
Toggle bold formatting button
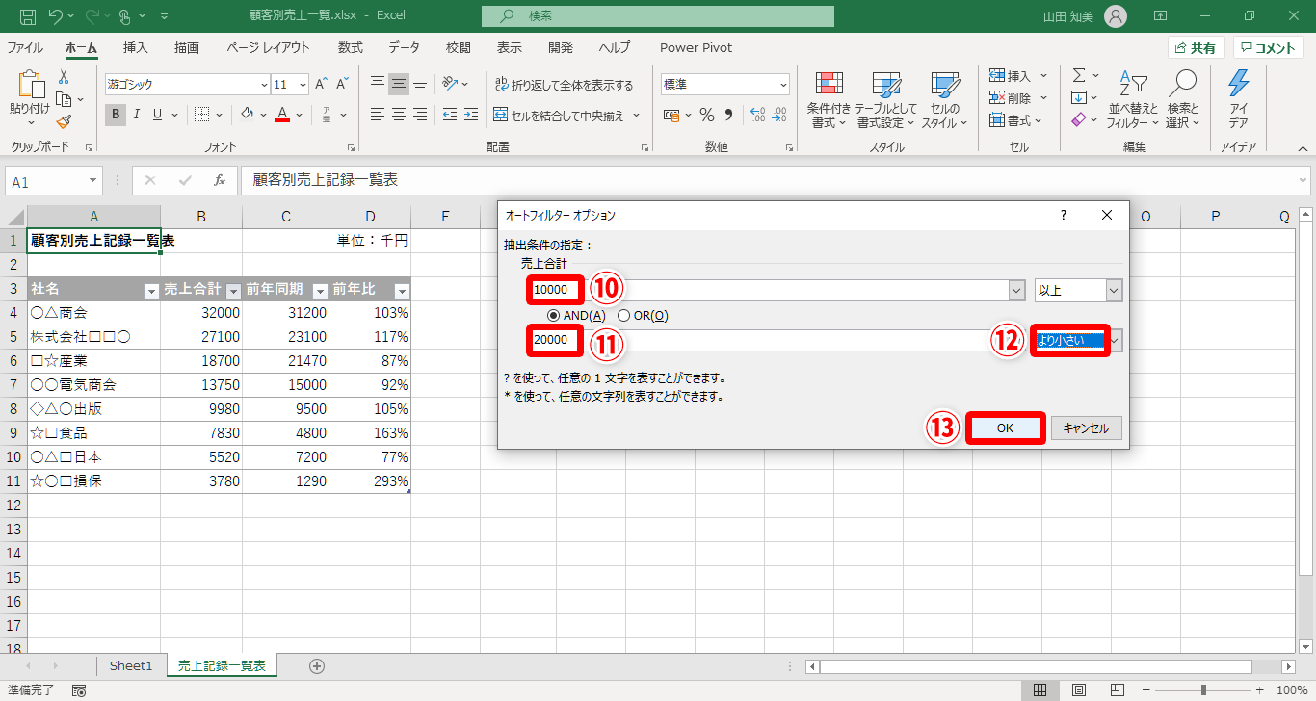tap(116, 115)
